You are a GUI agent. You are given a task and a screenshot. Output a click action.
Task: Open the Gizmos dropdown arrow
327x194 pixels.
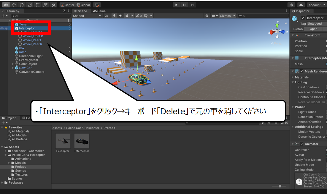coord(234,16)
